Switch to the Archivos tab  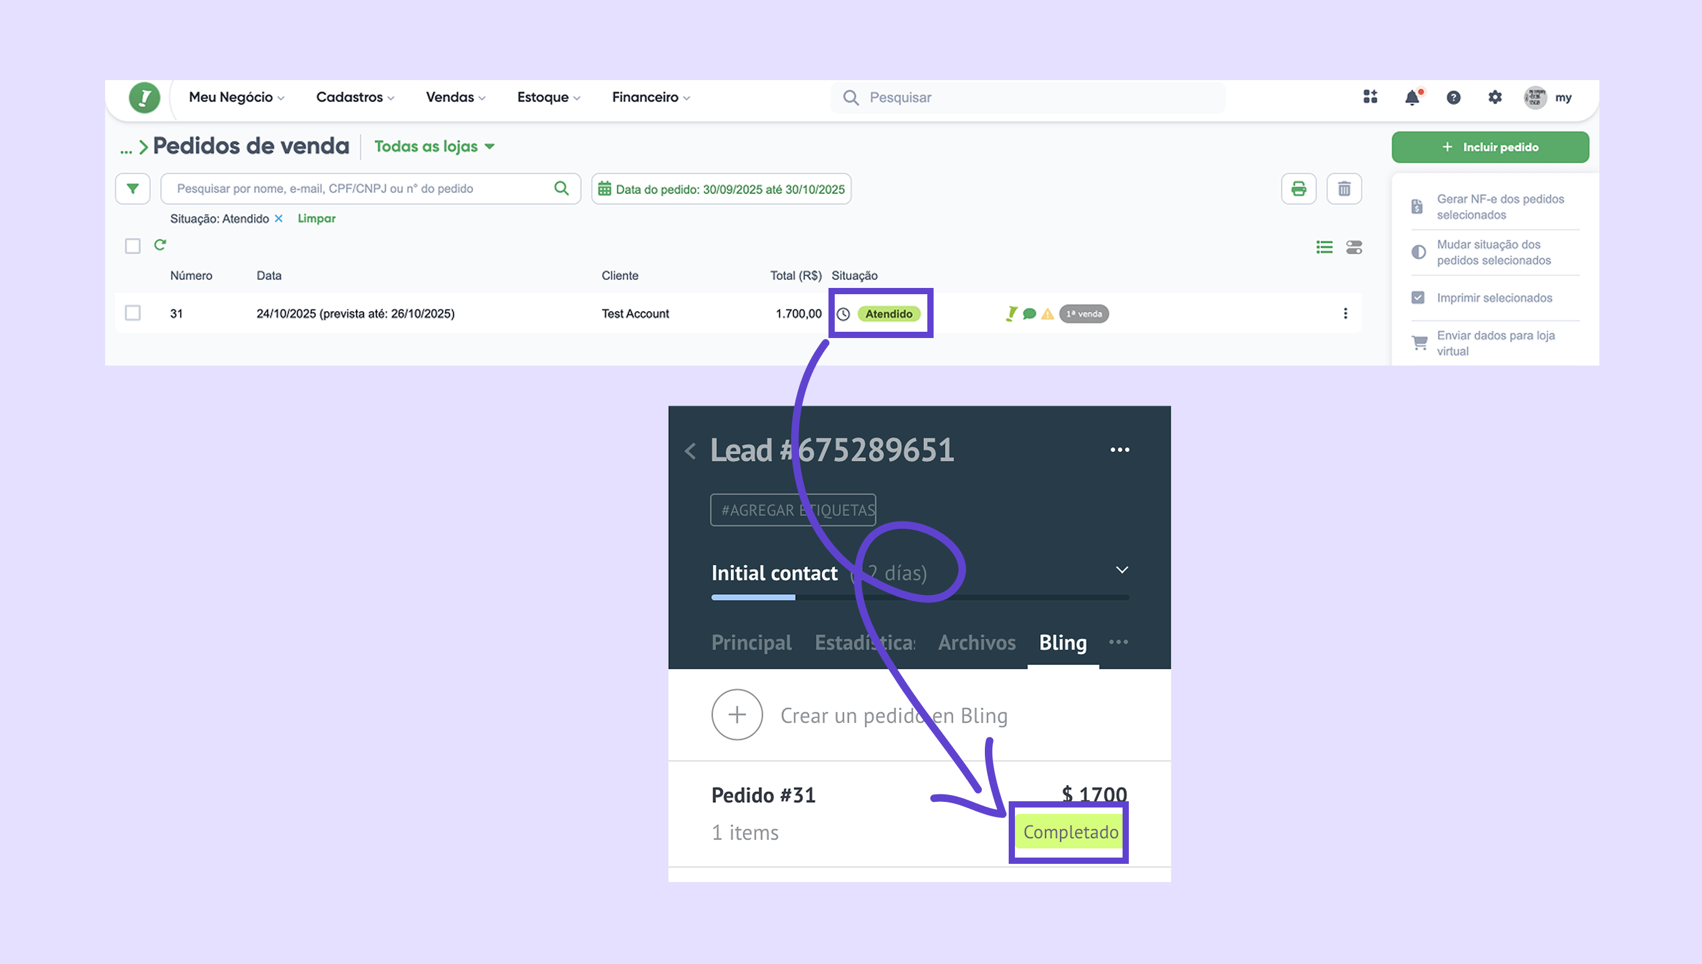click(976, 642)
